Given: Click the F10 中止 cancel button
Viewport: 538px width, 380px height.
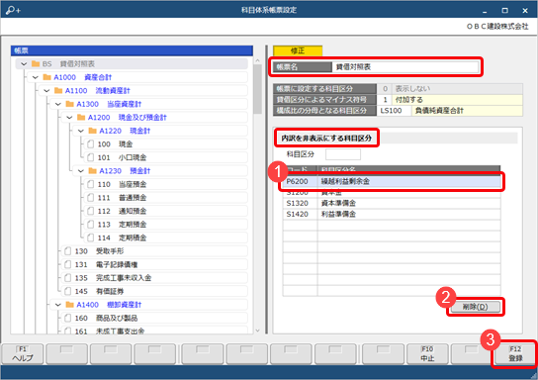Looking at the screenshot, I should click(x=427, y=354).
